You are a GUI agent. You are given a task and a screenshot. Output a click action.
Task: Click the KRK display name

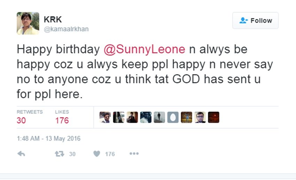pyautogui.click(x=53, y=19)
